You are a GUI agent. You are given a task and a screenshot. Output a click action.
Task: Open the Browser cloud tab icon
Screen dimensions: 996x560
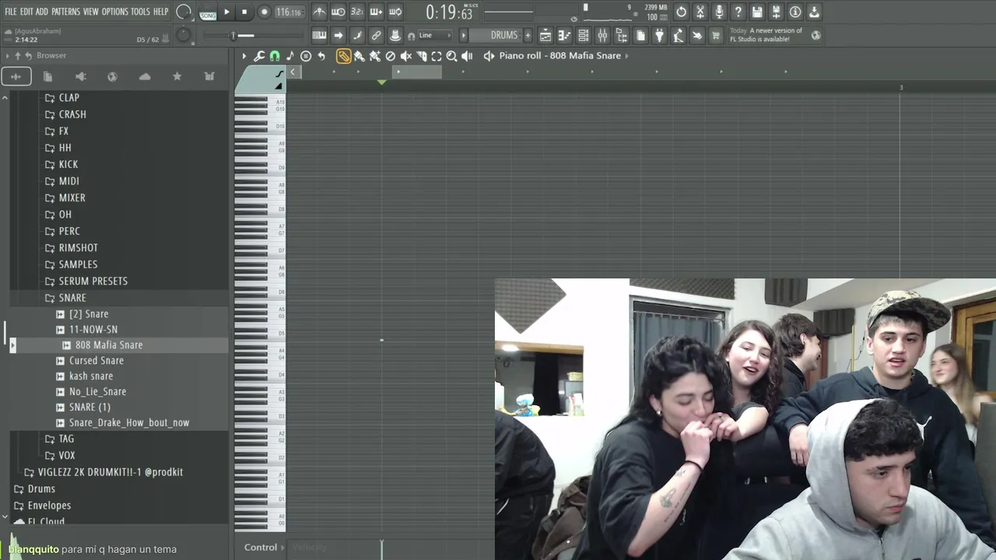pyautogui.click(x=145, y=76)
